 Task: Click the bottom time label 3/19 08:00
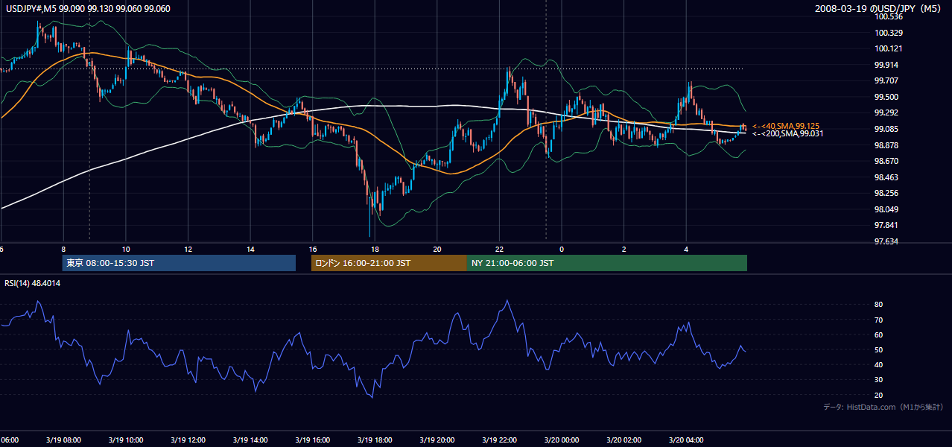pyautogui.click(x=63, y=440)
